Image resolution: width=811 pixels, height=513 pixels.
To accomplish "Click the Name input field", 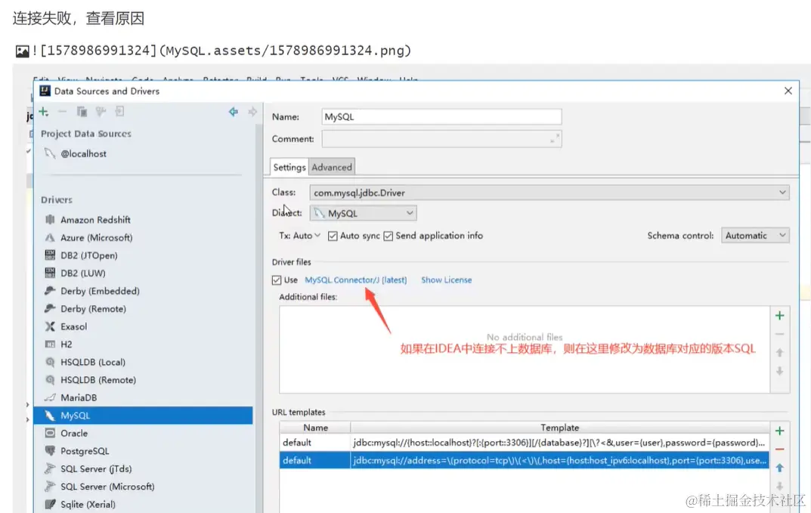I will (x=441, y=117).
